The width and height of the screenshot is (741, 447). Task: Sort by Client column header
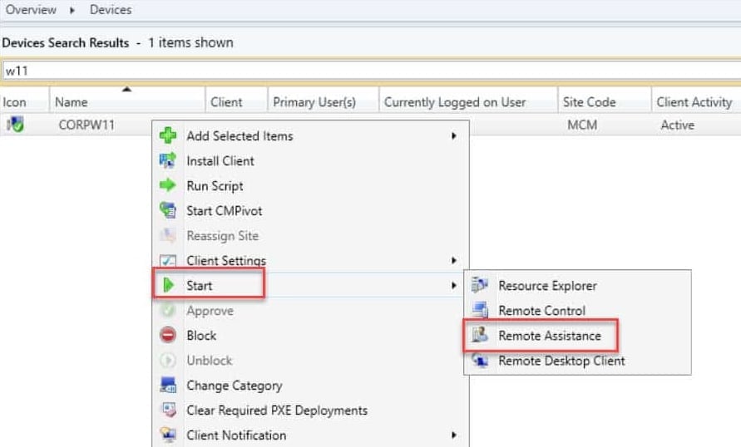(236, 101)
